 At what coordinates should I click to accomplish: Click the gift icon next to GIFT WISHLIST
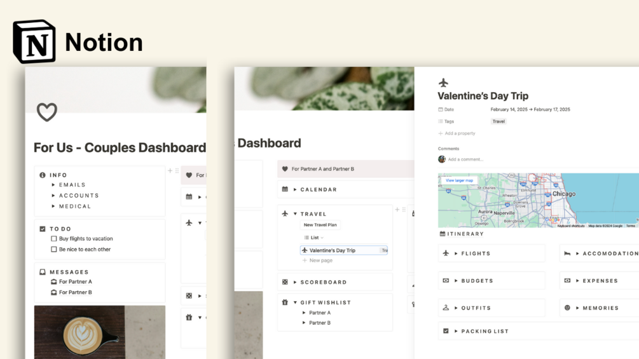285,302
